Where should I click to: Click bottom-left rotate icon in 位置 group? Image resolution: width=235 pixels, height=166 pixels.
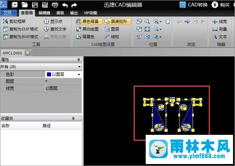point(139,37)
